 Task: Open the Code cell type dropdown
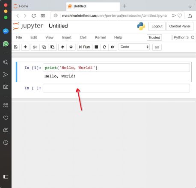click(x=134, y=47)
